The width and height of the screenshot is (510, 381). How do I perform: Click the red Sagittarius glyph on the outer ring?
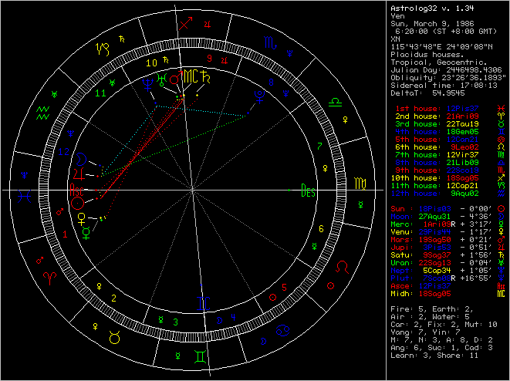pos(184,24)
